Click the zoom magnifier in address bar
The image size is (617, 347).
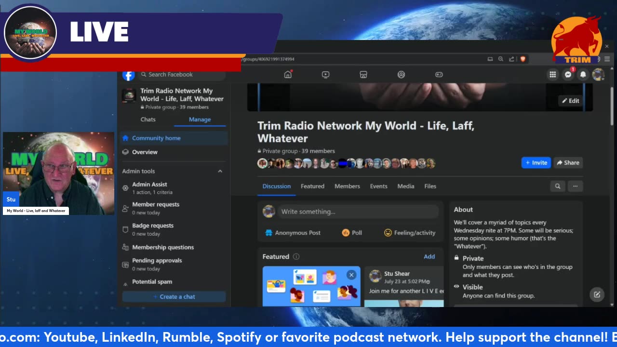click(x=501, y=59)
